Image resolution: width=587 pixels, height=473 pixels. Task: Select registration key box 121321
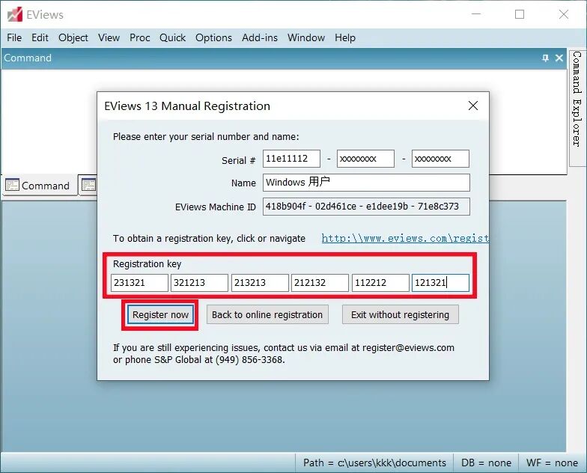[440, 283]
